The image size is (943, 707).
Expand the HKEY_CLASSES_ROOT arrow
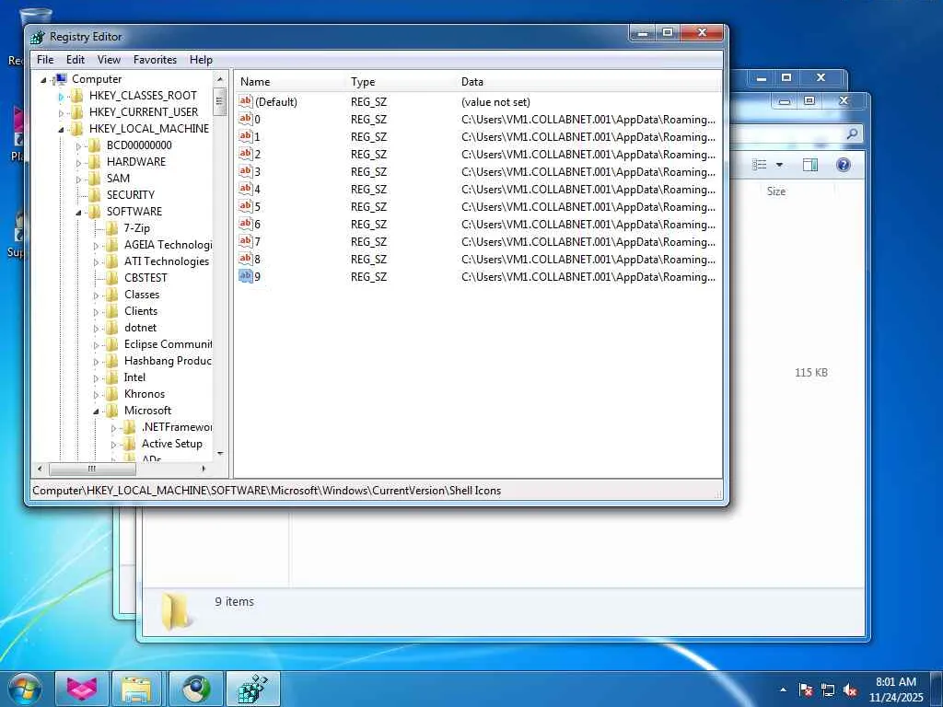(61, 96)
